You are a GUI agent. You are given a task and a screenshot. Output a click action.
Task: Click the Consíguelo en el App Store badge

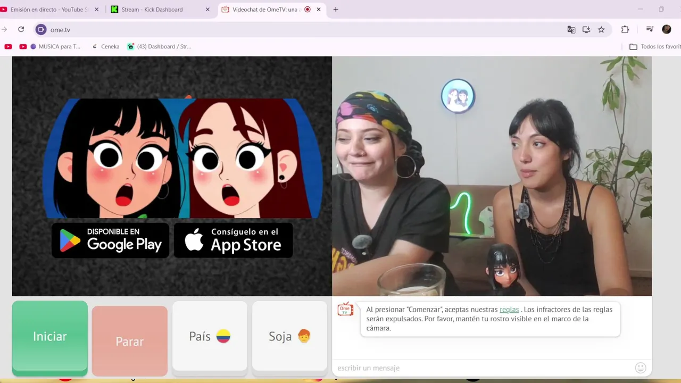234,240
